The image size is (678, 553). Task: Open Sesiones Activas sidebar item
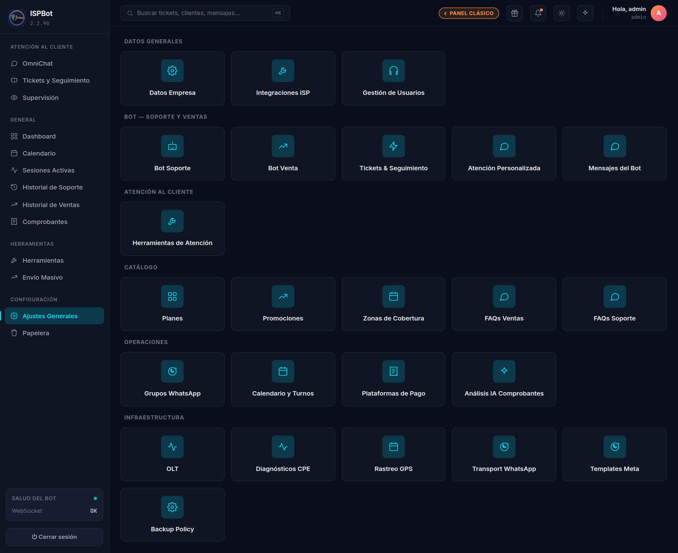(54, 170)
